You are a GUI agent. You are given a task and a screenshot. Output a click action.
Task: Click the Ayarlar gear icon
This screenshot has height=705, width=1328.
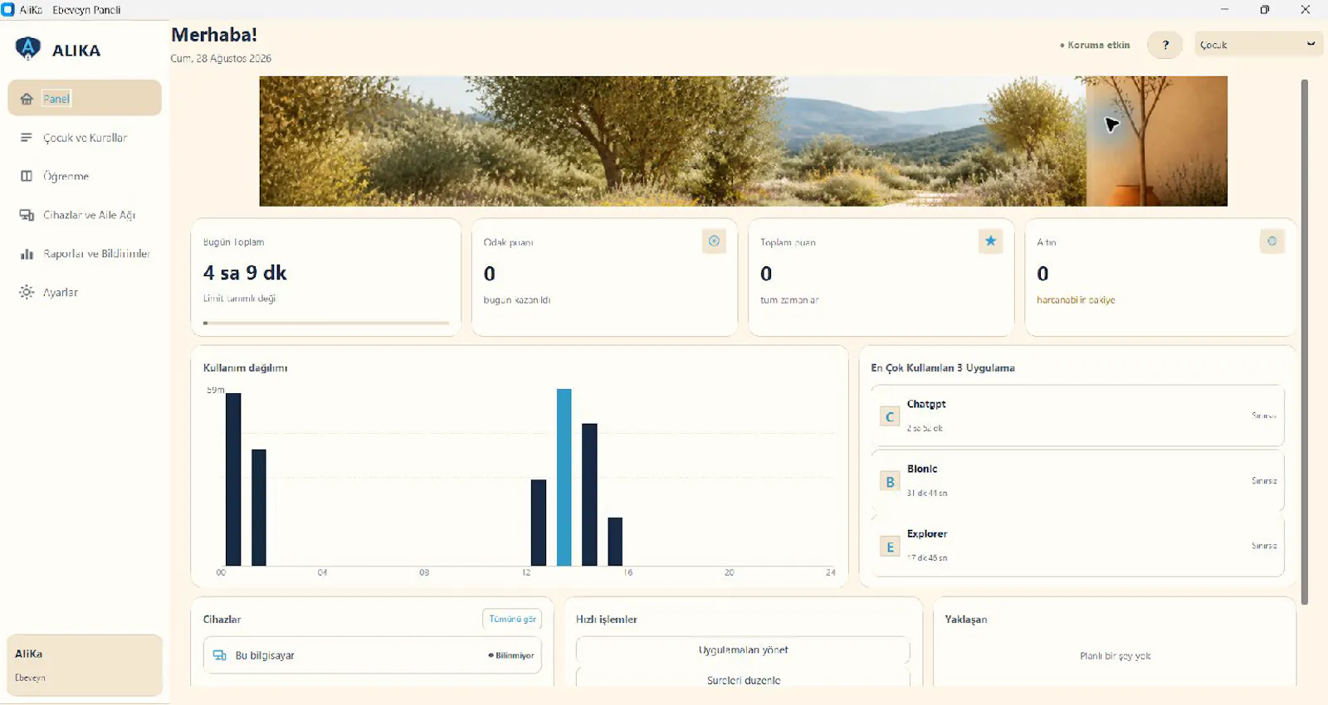click(27, 292)
